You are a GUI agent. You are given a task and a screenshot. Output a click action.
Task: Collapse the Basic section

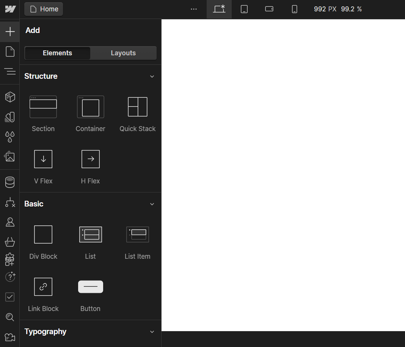152,204
